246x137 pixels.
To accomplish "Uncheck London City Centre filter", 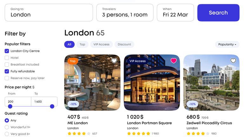I will coord(7,51).
